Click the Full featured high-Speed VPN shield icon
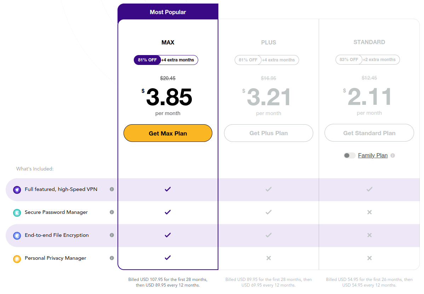Viewport: 424px width, 294px height. tap(17, 189)
